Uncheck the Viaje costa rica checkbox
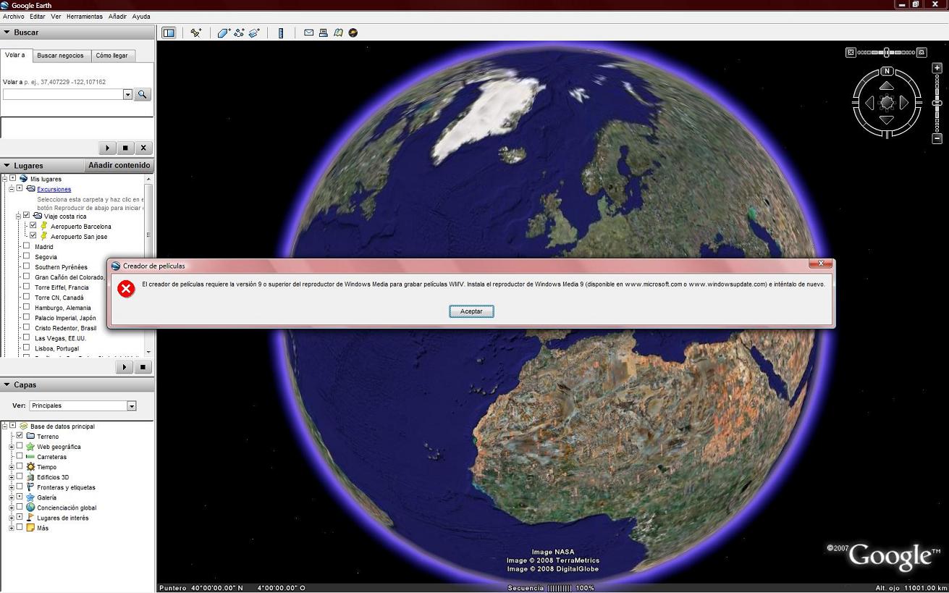Screen dimensions: 949x593 tap(27, 215)
